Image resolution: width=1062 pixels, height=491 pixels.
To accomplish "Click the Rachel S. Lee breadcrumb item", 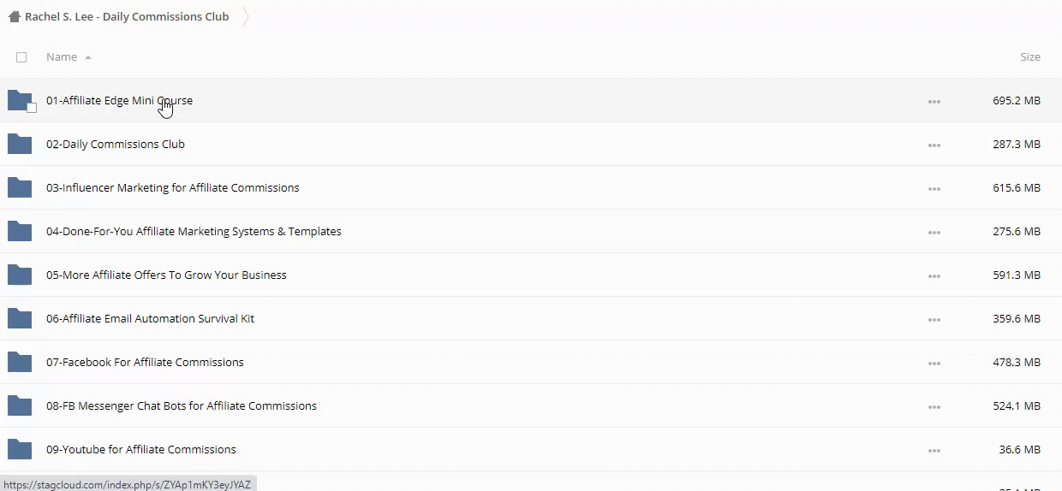I will tap(127, 16).
